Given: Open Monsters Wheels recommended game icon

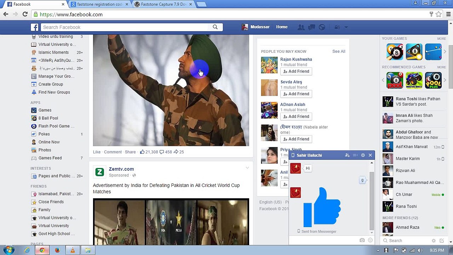Looking at the screenshot, I should tap(414, 80).
